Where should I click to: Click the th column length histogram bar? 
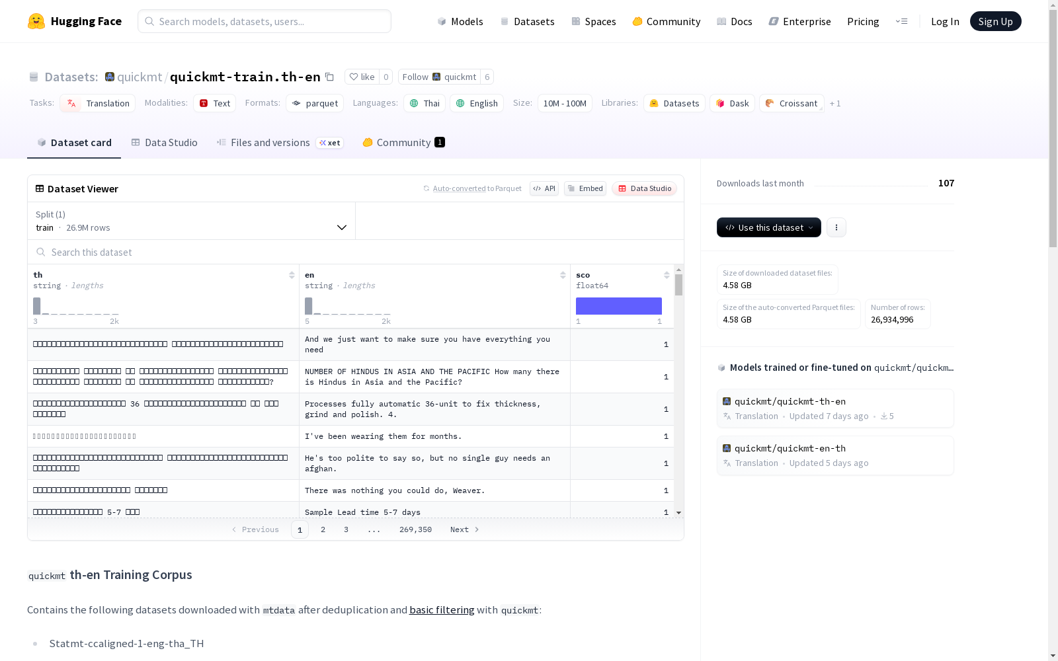[x=37, y=306]
